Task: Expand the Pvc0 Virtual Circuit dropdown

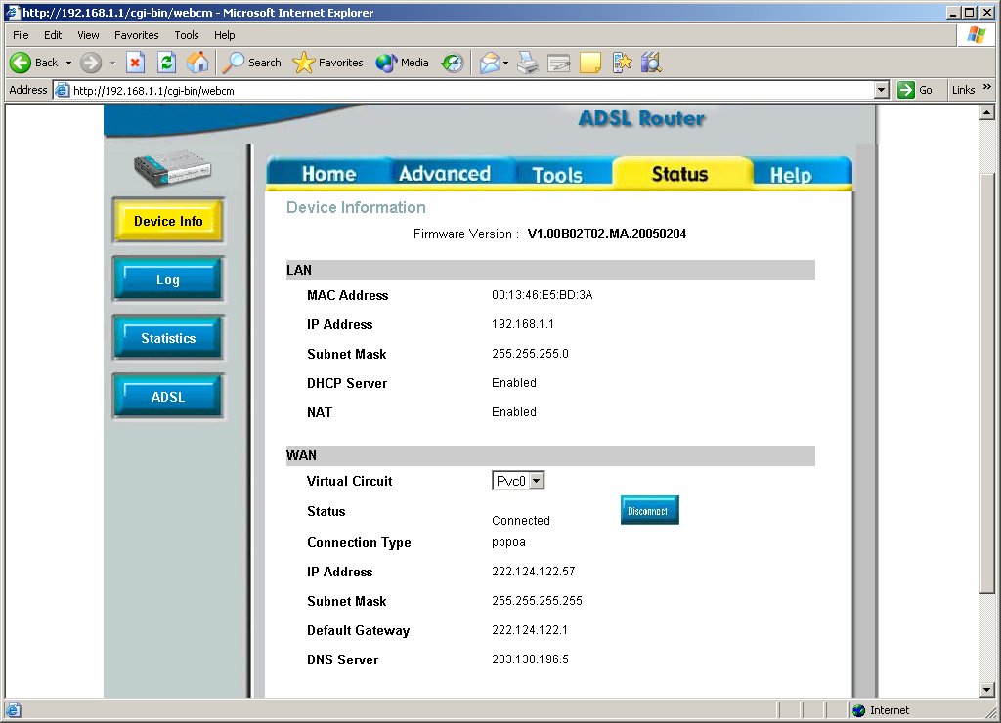Action: tap(536, 481)
